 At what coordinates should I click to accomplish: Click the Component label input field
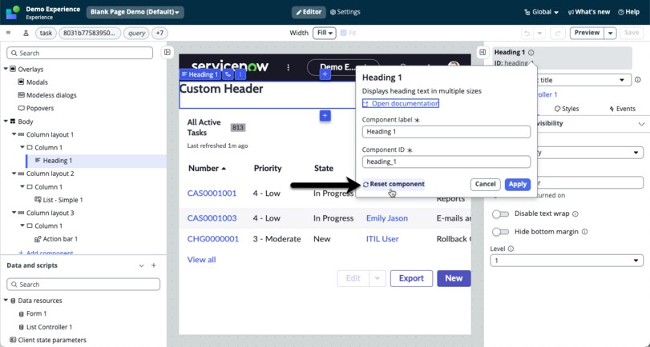click(446, 131)
